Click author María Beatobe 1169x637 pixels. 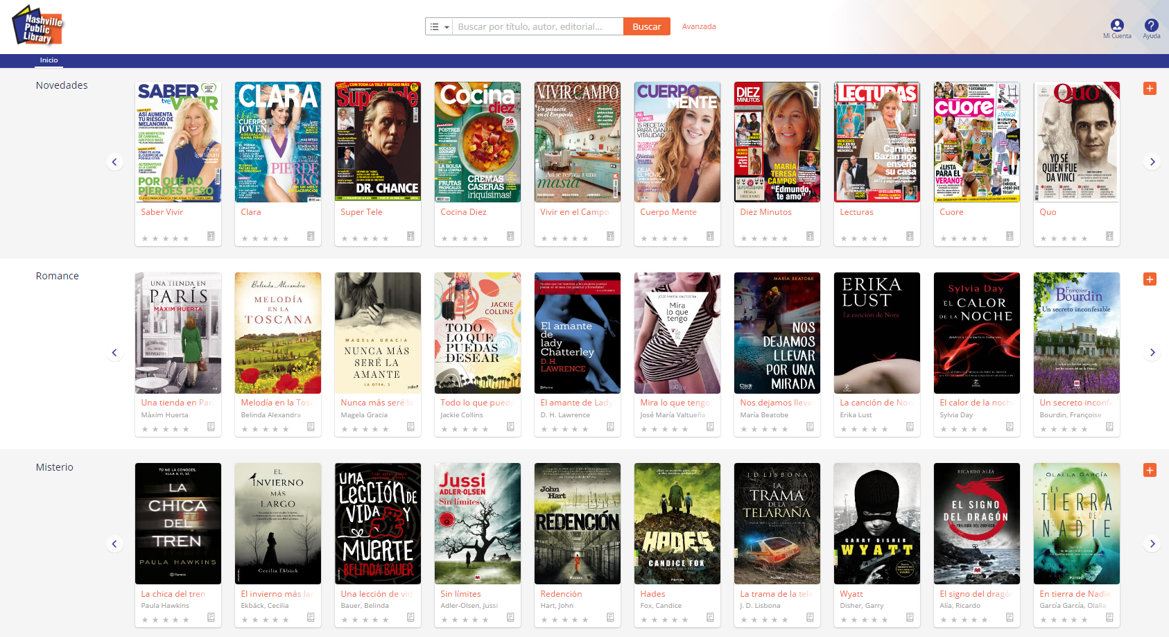click(764, 415)
